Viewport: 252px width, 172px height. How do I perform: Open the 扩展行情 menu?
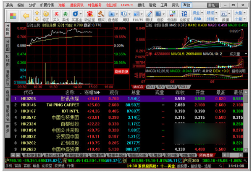(x=47, y=5)
